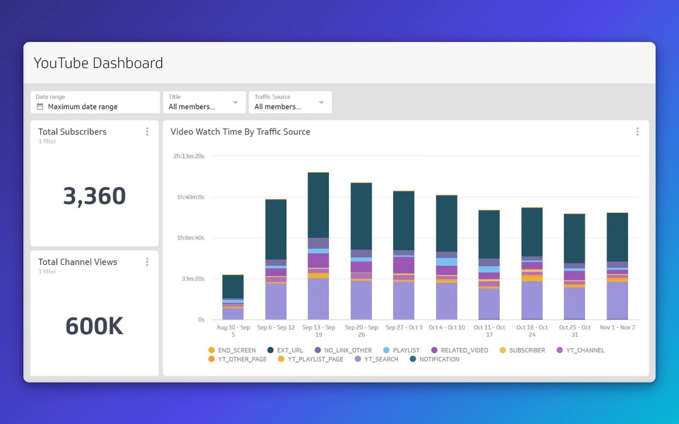Click the 1h:6m:40s axis label
Viewport: 679px width, 424px height.
tap(191, 238)
